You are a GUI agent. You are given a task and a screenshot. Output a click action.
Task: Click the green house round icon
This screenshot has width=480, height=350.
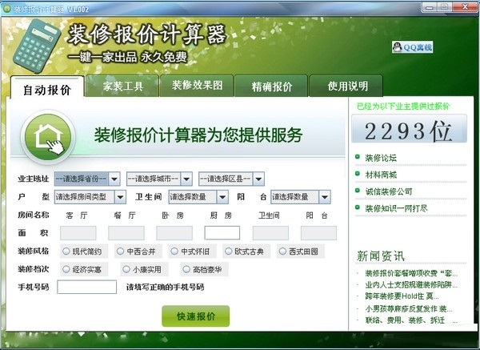click(48, 137)
